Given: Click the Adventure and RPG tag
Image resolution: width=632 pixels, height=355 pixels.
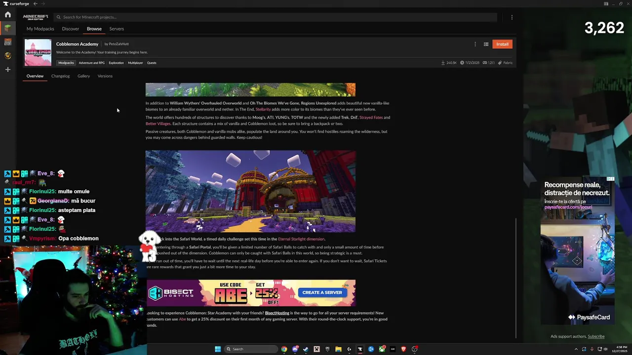Looking at the screenshot, I should pyautogui.click(x=92, y=63).
